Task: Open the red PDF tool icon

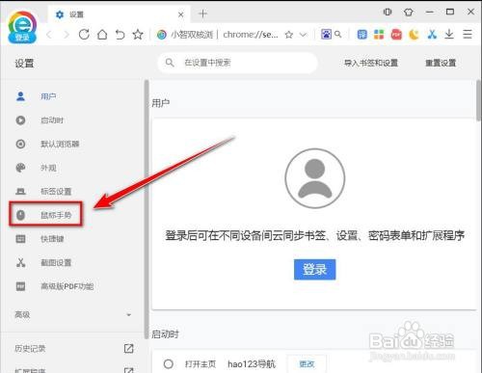Action: [396, 34]
